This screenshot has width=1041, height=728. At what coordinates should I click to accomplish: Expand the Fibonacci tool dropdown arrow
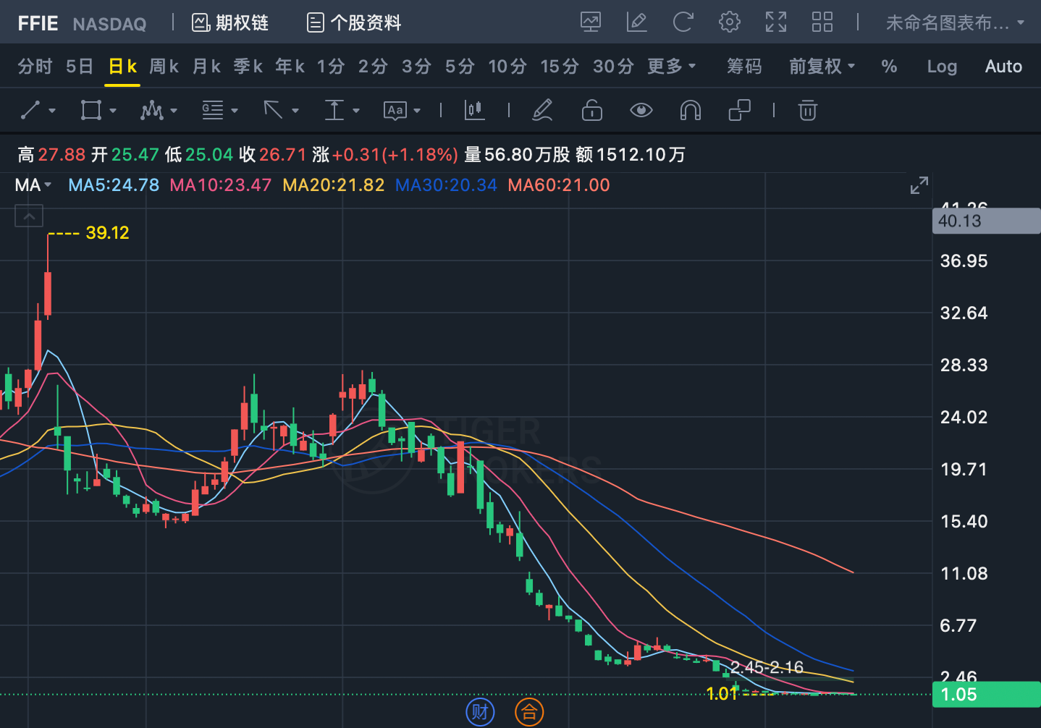click(235, 111)
